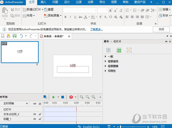
Task: Toggle visibility of 标题_1 track
Action: tap(35, 119)
